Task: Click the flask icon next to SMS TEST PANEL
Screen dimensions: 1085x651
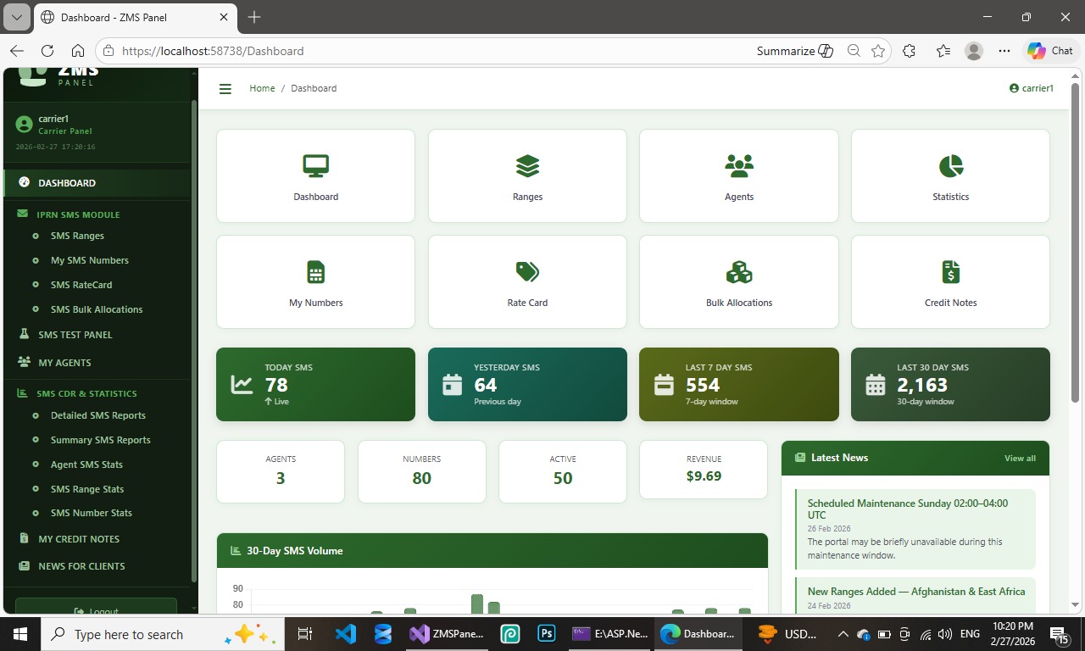Action: coord(24,335)
